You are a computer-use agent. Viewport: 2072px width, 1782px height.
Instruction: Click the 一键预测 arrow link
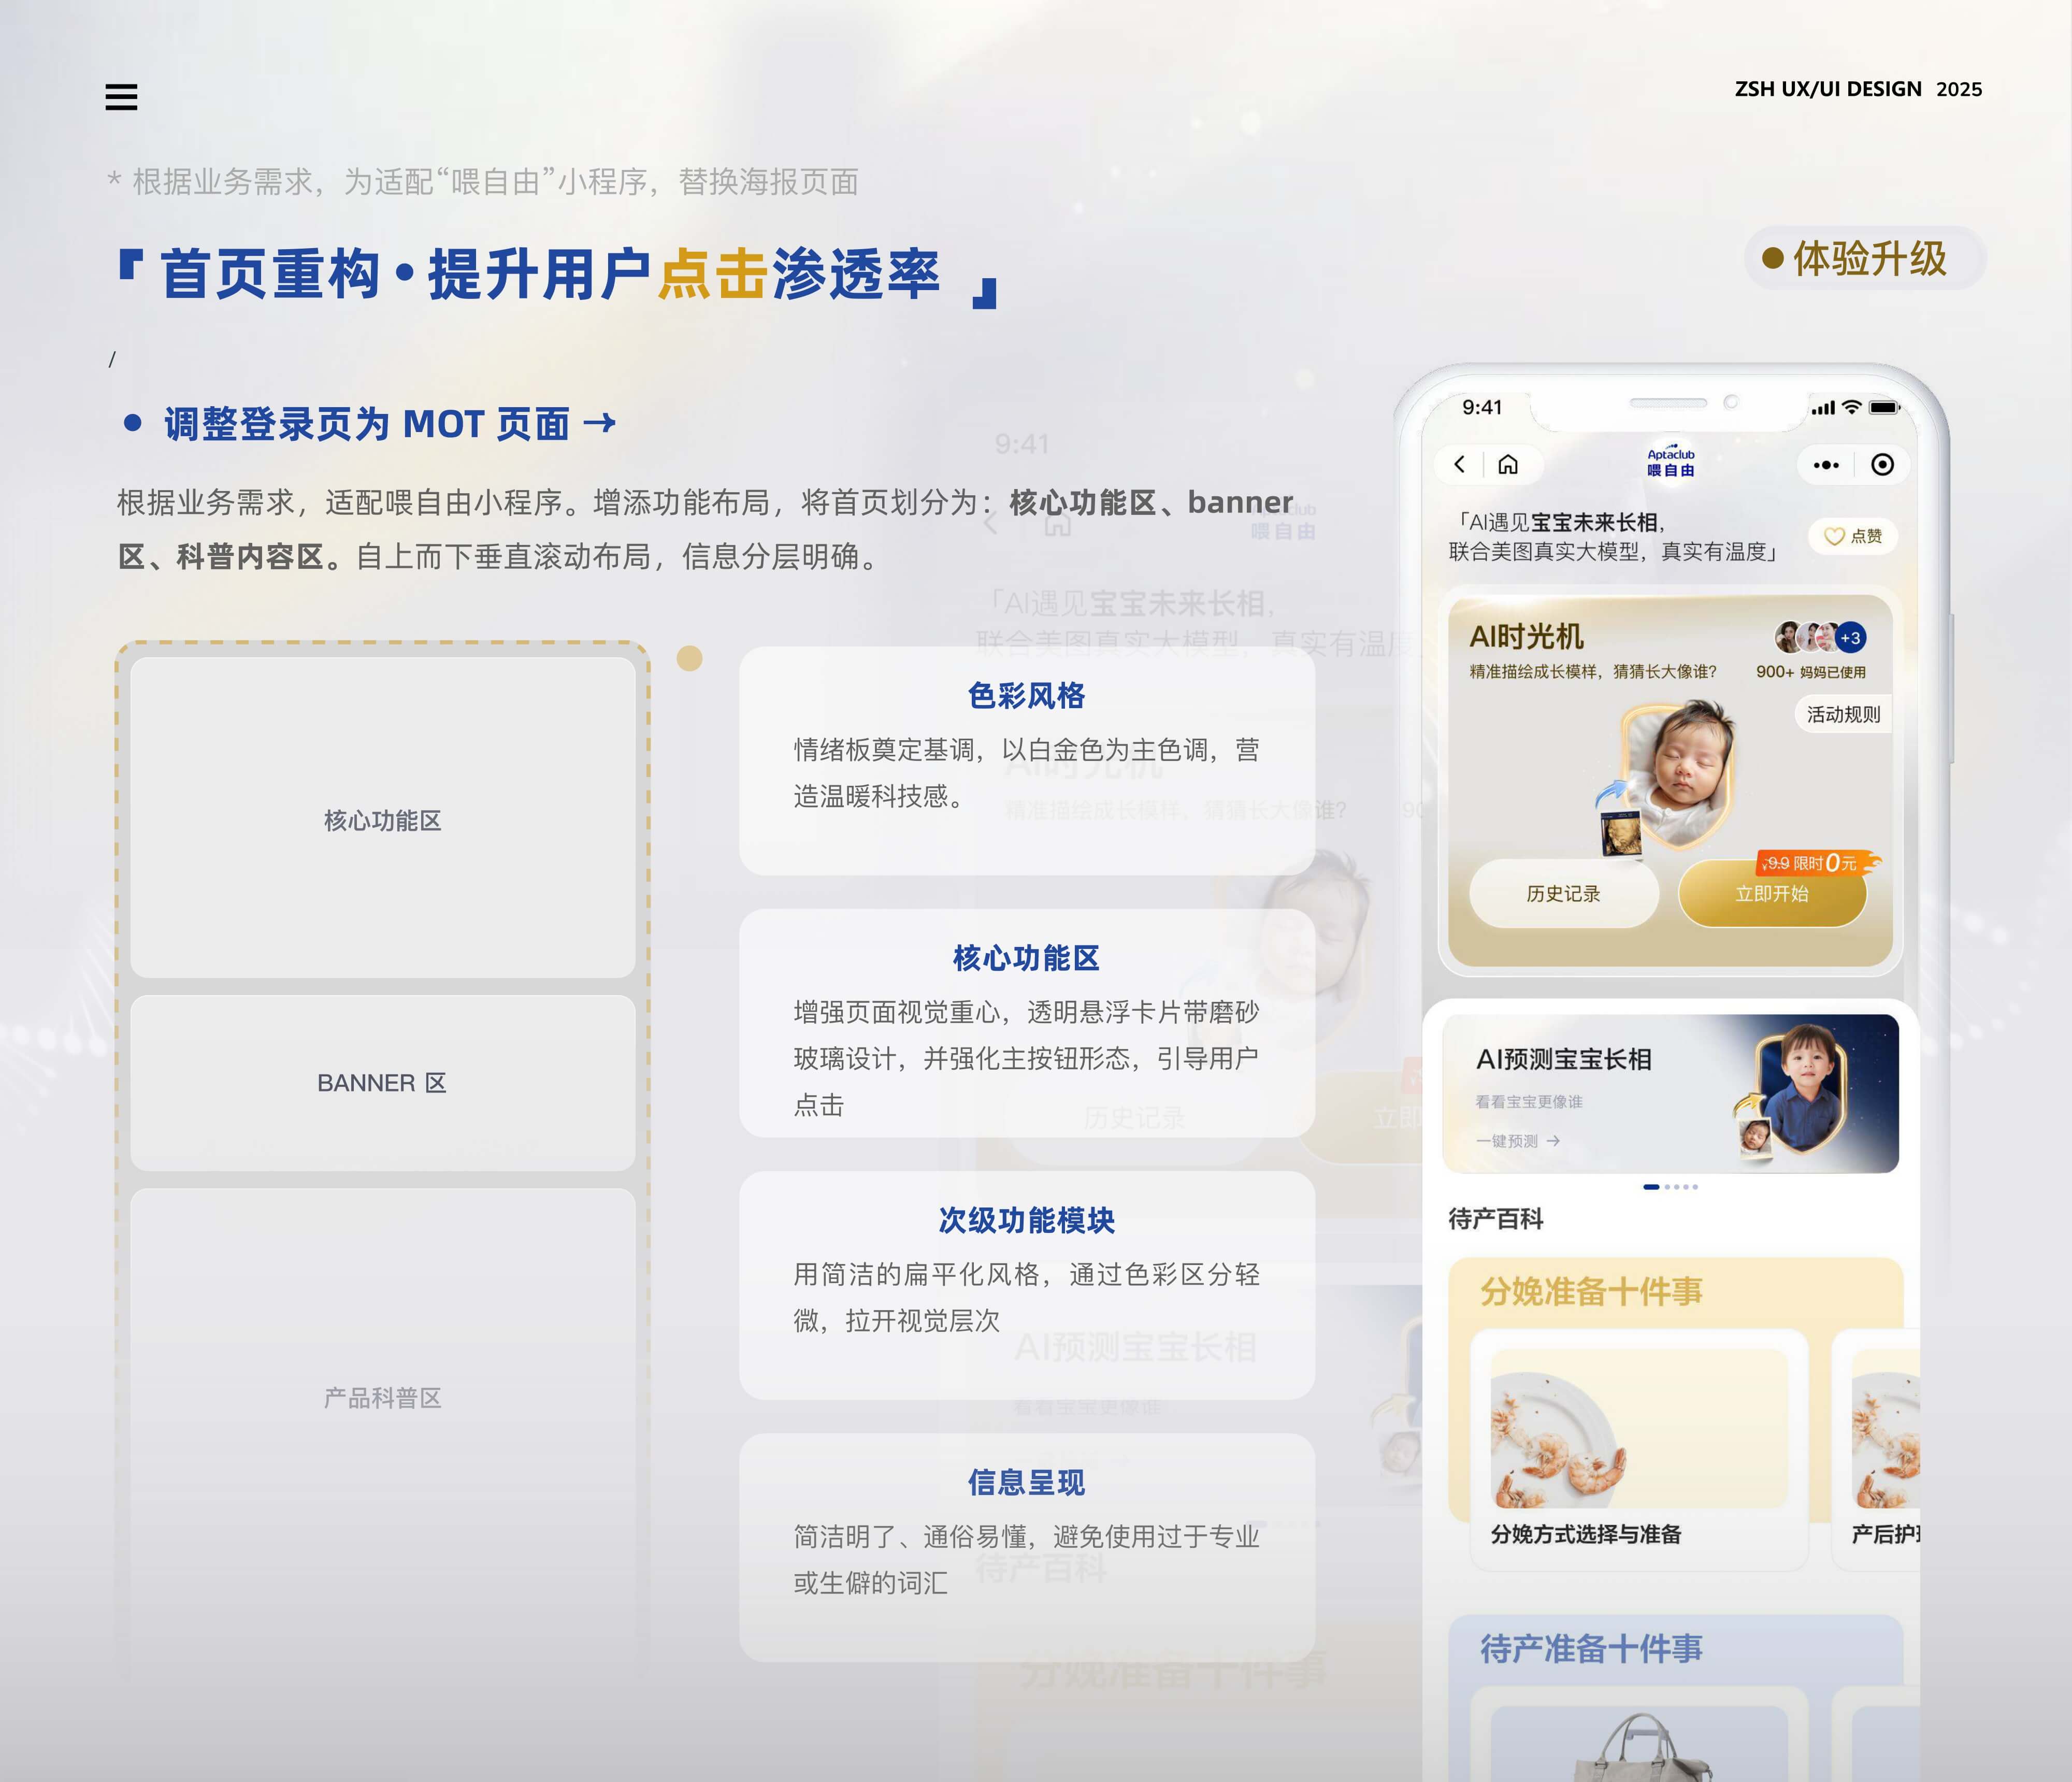1518,1141
